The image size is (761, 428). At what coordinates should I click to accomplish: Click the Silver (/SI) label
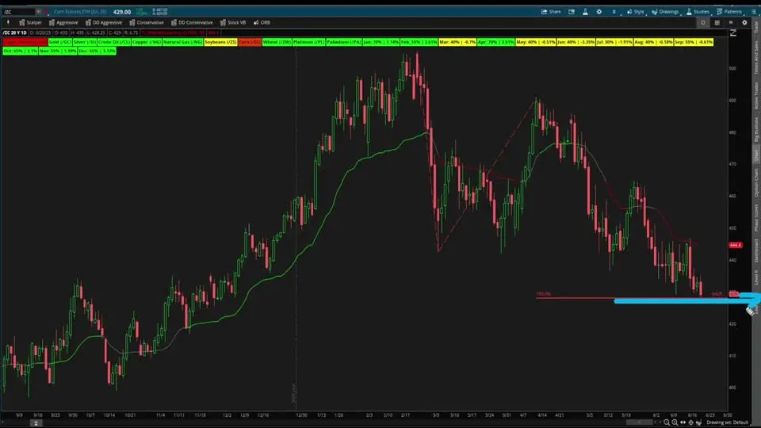pyautogui.click(x=85, y=42)
